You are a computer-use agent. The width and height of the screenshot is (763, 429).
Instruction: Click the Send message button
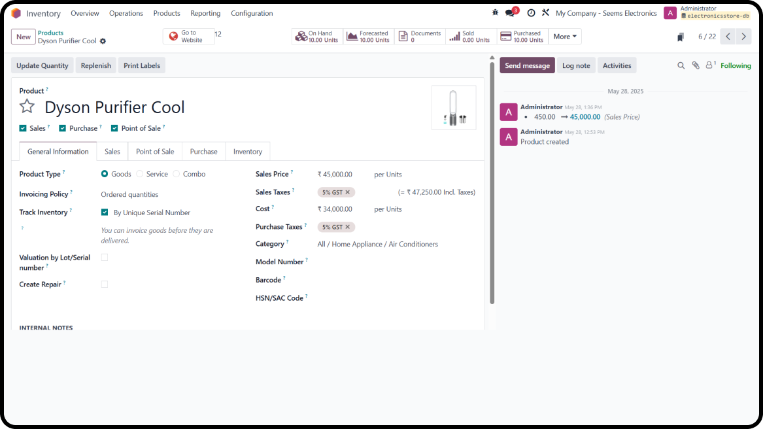point(527,65)
